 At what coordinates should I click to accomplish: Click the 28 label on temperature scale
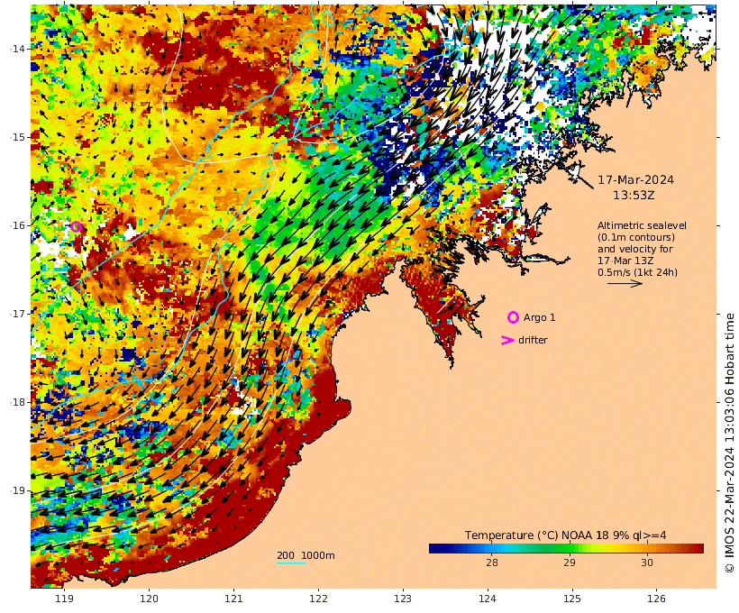click(491, 563)
